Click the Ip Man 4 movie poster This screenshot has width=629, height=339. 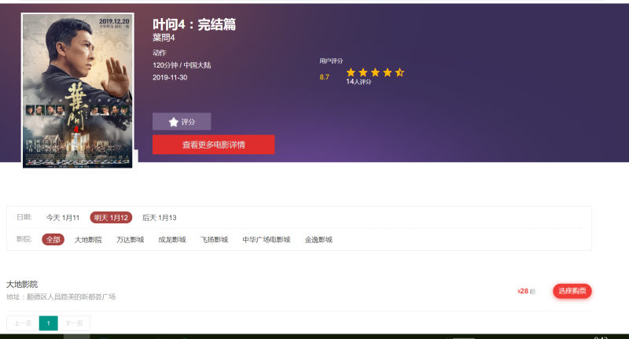(77, 90)
